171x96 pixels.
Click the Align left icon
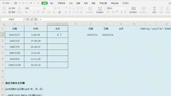66,12
